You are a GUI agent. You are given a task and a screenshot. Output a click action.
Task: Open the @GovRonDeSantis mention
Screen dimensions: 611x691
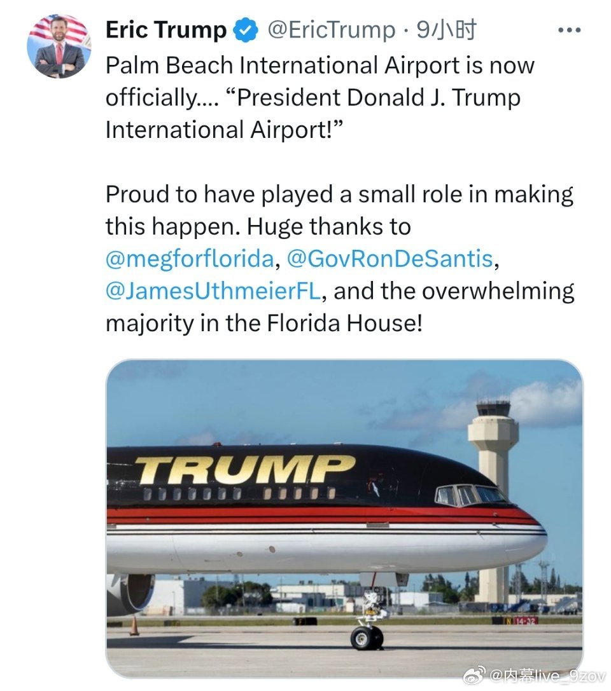click(390, 259)
